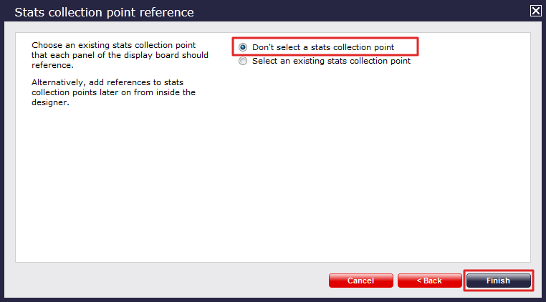Switch to using an existing stats collection point
546x302 pixels.
[243, 62]
